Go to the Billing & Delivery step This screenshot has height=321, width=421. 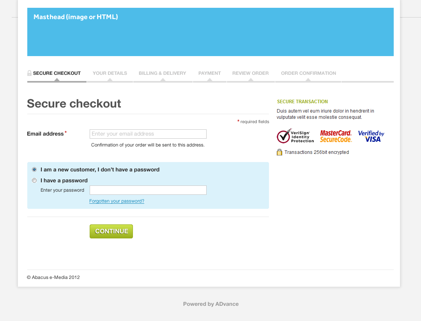163,73
